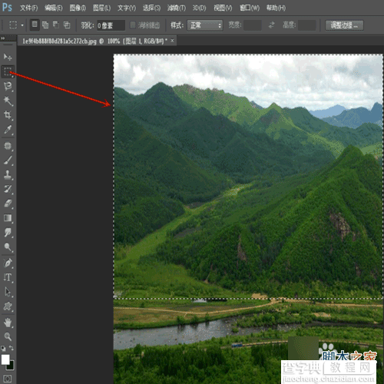Image resolution: width=384 pixels, height=384 pixels.
Task: Open the 编辑(E) menu
Action: (x=53, y=8)
